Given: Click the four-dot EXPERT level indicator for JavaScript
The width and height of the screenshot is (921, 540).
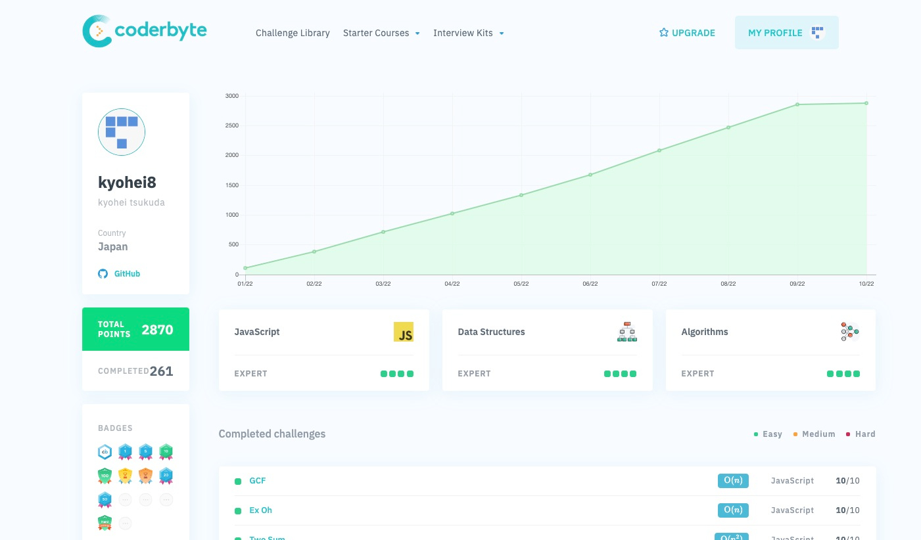Looking at the screenshot, I should click(x=397, y=374).
